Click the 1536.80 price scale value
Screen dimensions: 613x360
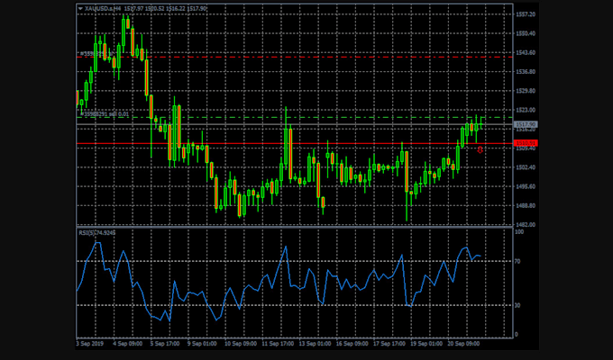[526, 72]
